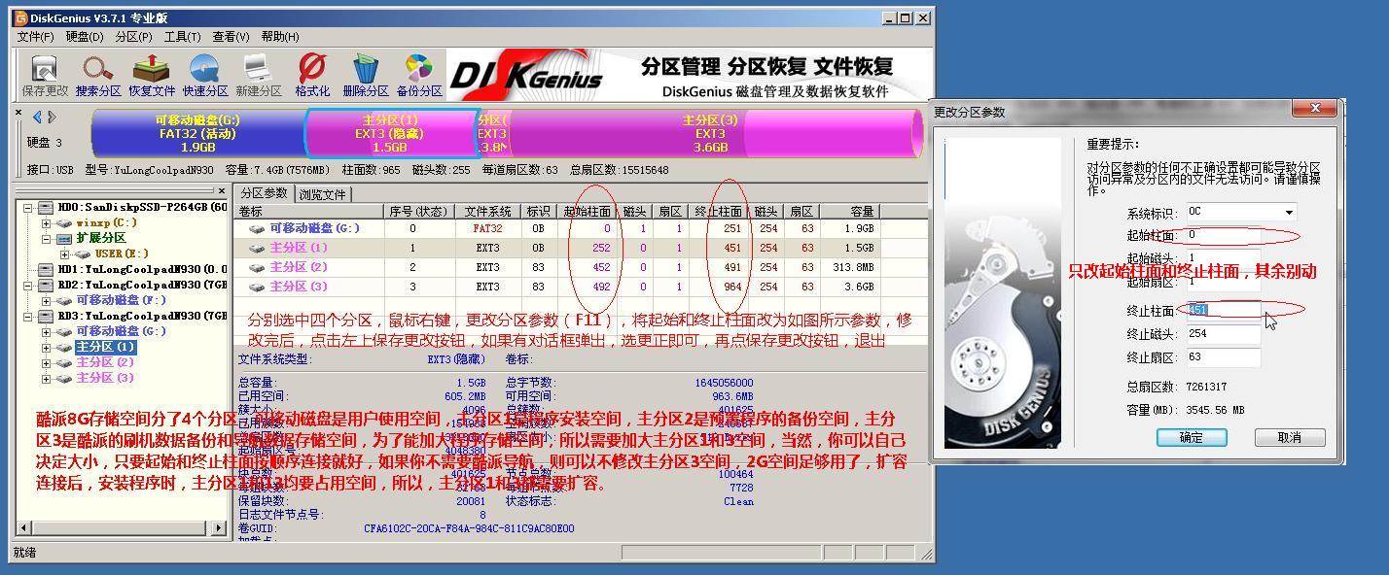Image resolution: width=1389 pixels, height=575 pixels.
Task: Confirm dialog with 确定 button
Action: (1192, 437)
